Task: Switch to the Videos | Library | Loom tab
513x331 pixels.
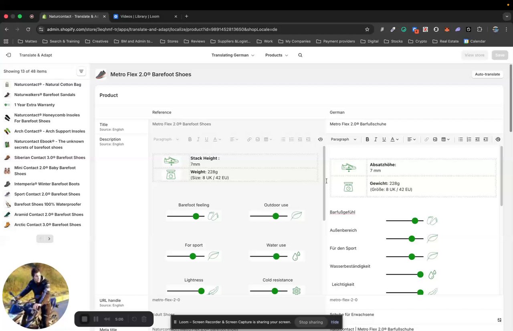Action: point(145,16)
